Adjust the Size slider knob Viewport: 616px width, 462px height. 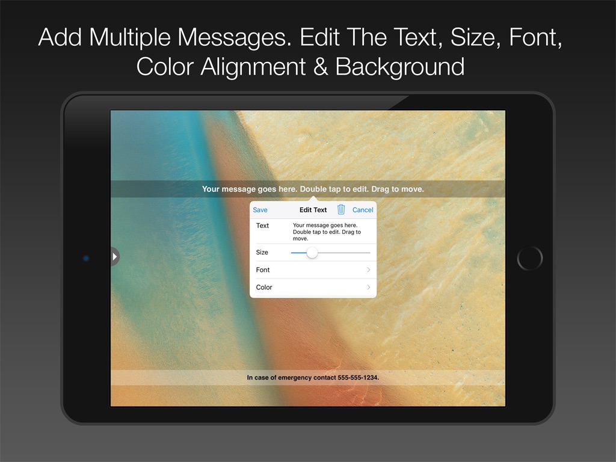pos(312,253)
